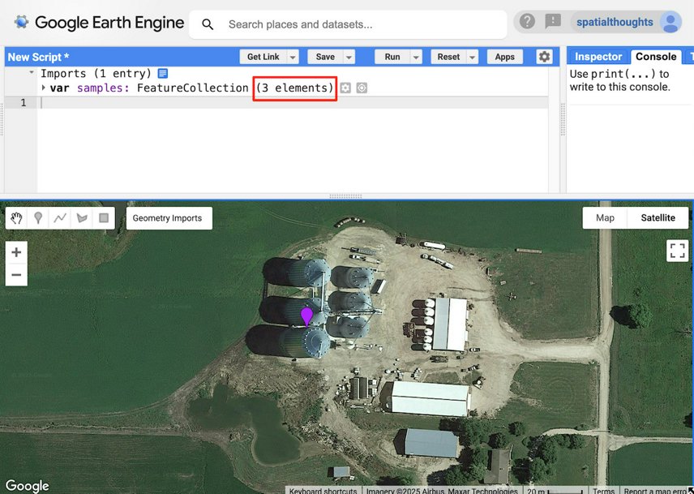Switch to the Console tab
694x494 pixels.
click(654, 56)
